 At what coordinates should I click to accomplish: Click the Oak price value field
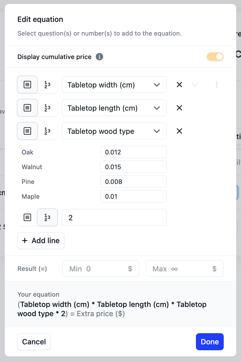[x=133, y=152]
